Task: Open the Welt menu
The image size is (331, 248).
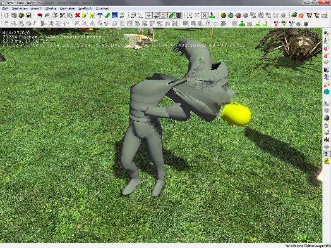Action: pyautogui.click(x=5, y=8)
